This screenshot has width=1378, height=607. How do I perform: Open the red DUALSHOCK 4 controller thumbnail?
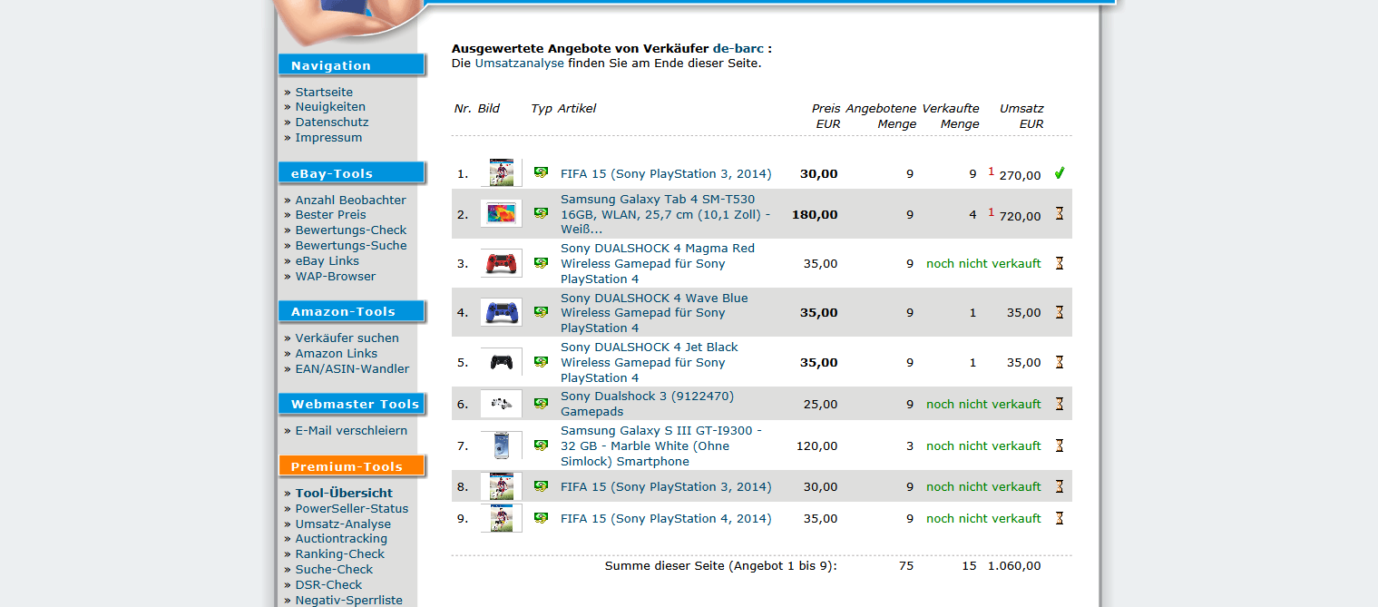(x=502, y=263)
